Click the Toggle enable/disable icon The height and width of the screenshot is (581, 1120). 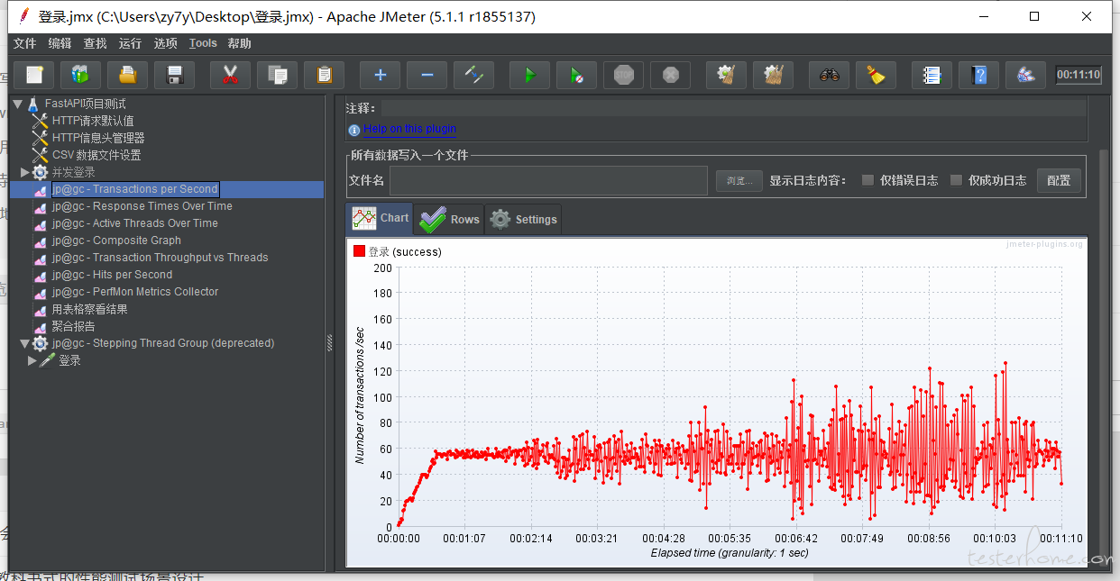tap(474, 76)
